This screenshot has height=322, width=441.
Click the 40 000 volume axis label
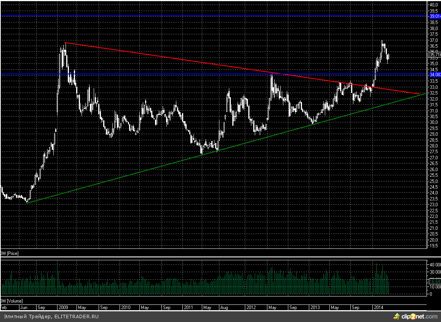435,265
